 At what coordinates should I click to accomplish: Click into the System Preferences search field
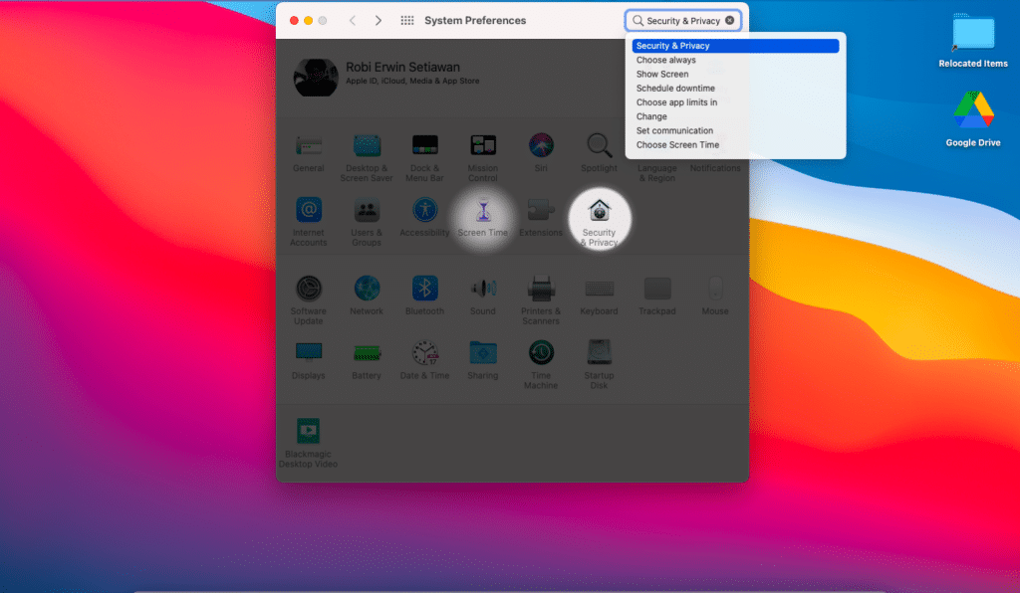682,20
